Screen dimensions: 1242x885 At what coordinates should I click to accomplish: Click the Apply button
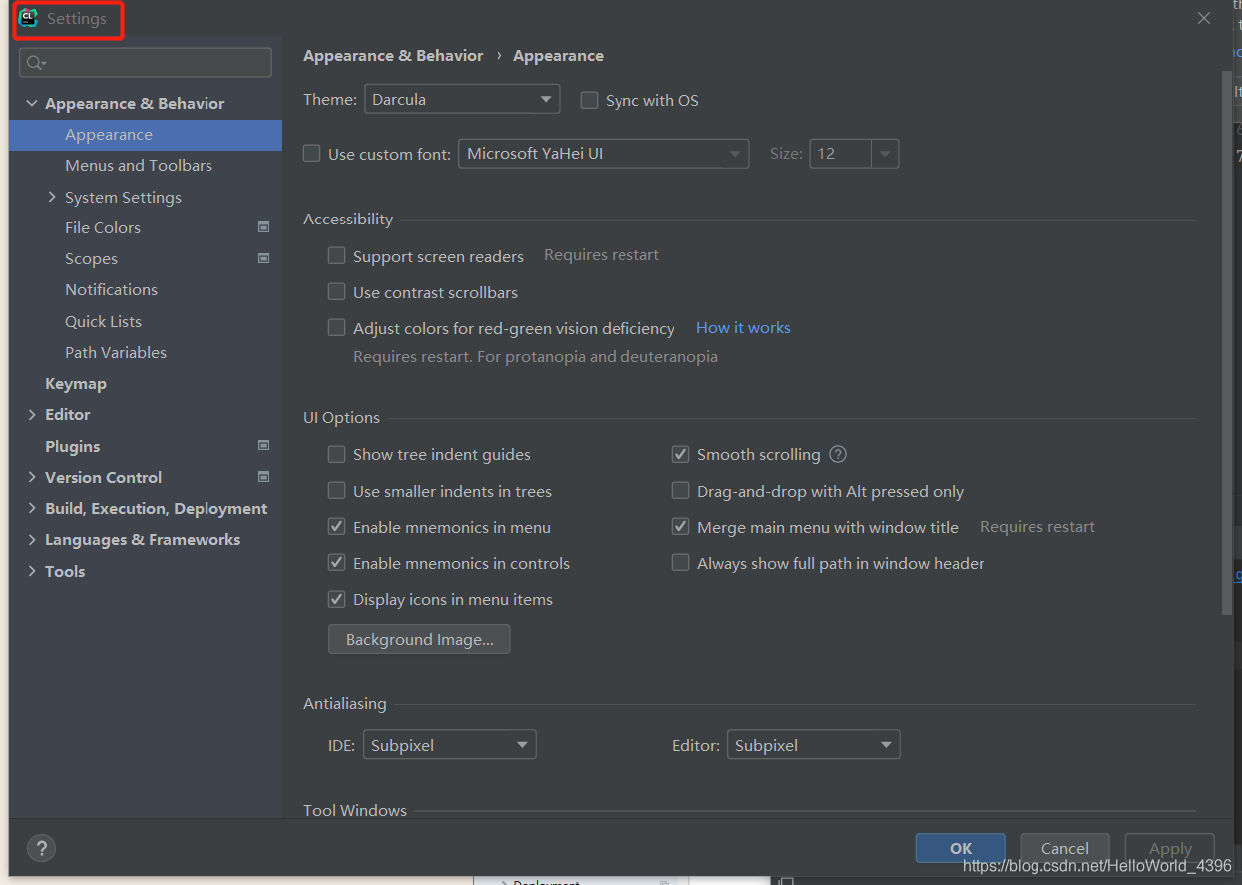point(1170,848)
